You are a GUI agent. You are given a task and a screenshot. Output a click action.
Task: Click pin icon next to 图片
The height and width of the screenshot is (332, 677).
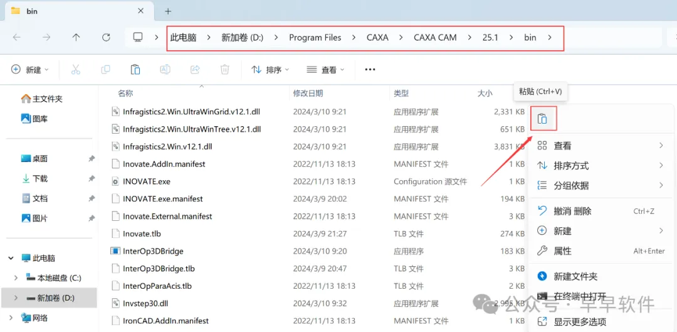pyautogui.click(x=91, y=218)
